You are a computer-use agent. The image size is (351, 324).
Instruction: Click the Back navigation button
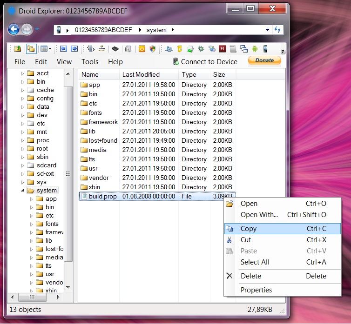tap(13, 29)
